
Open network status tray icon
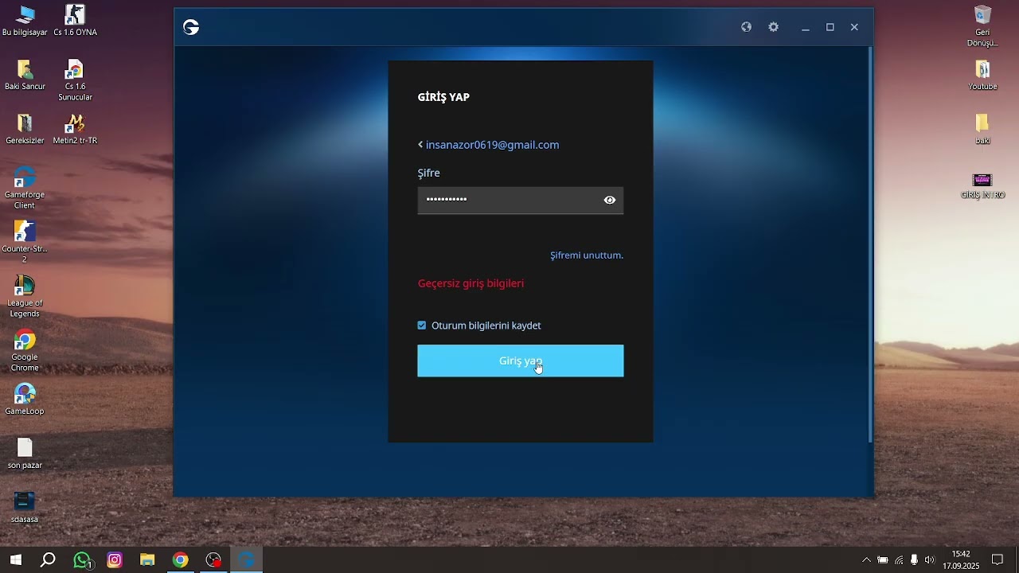pyautogui.click(x=899, y=560)
